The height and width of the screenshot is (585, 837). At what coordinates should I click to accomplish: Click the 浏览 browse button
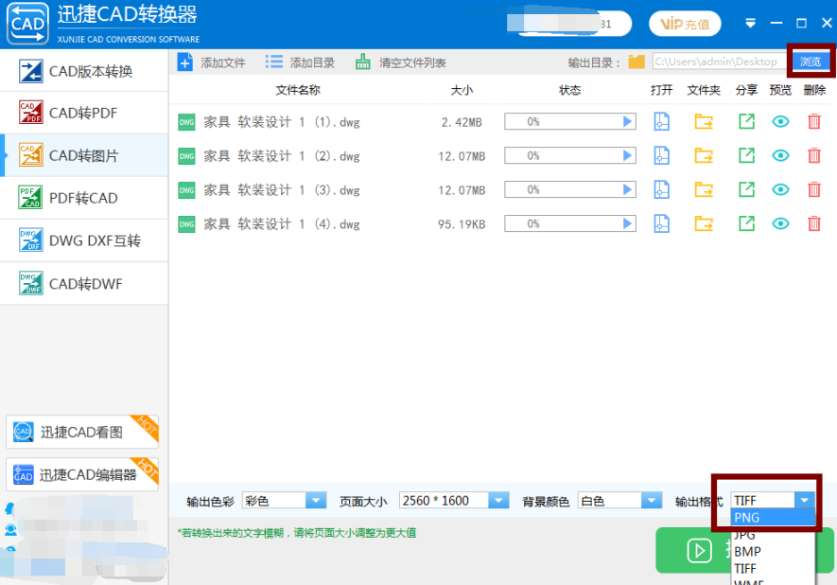(x=811, y=62)
